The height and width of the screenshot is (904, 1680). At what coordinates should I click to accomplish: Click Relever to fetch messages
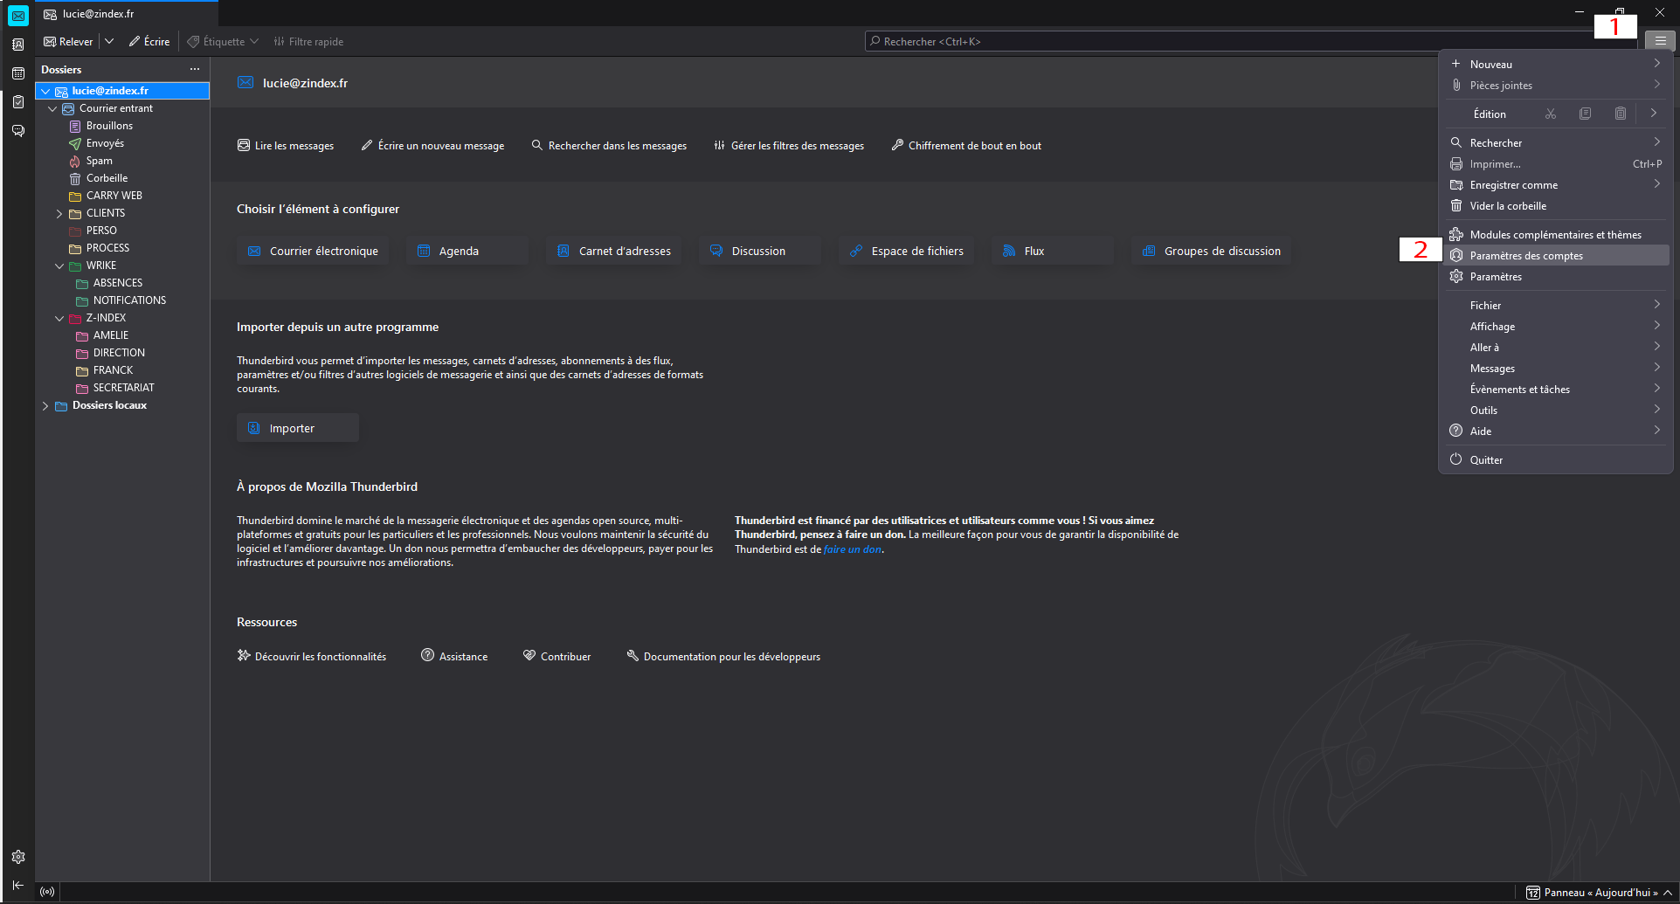[68, 41]
